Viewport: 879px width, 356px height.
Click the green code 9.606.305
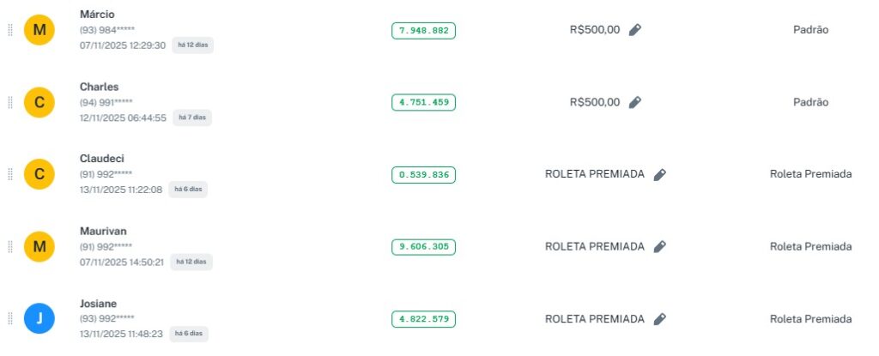coord(423,247)
